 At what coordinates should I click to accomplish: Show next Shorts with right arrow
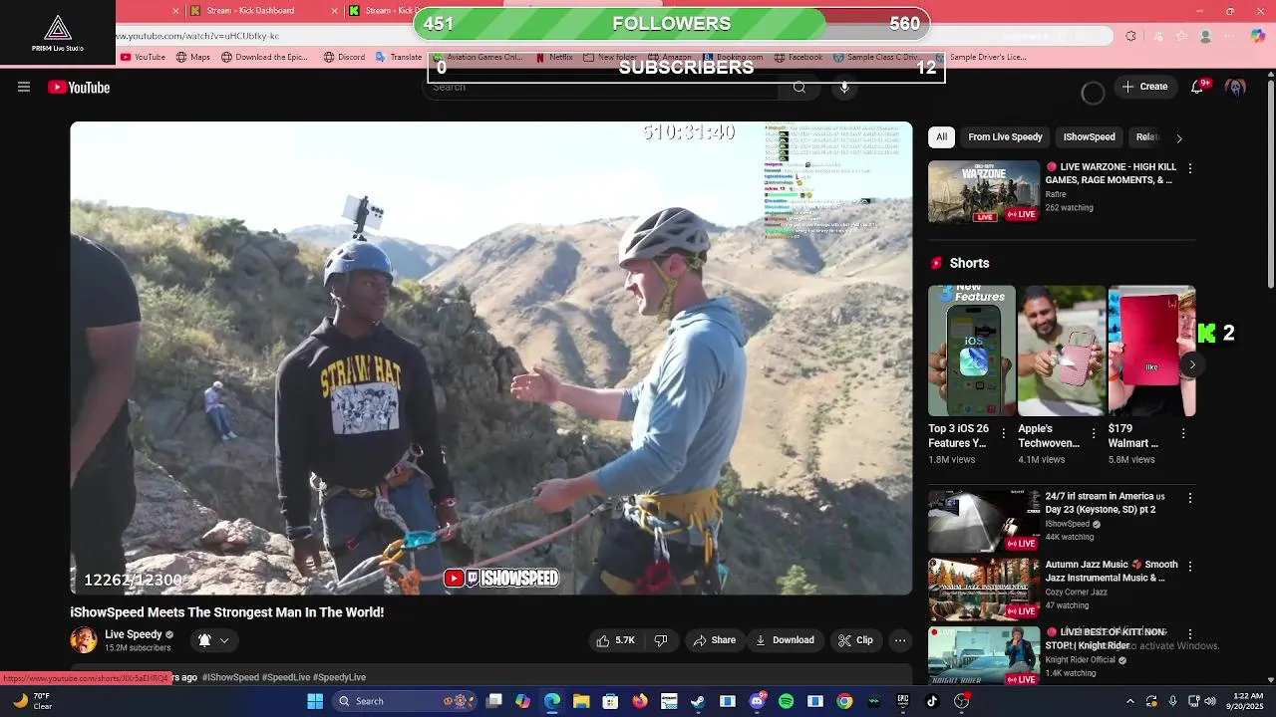coord(1192,364)
